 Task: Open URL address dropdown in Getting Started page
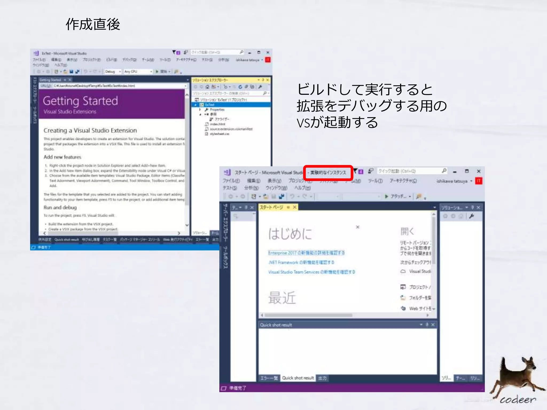[185, 86]
